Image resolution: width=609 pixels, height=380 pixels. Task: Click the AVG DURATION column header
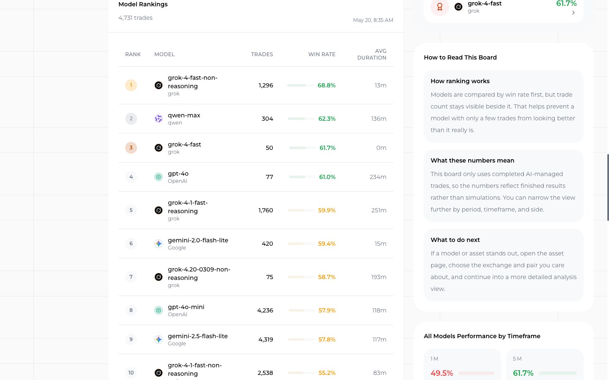(x=372, y=54)
